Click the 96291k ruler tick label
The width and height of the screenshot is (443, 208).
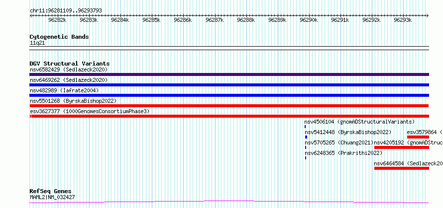(x=340, y=20)
